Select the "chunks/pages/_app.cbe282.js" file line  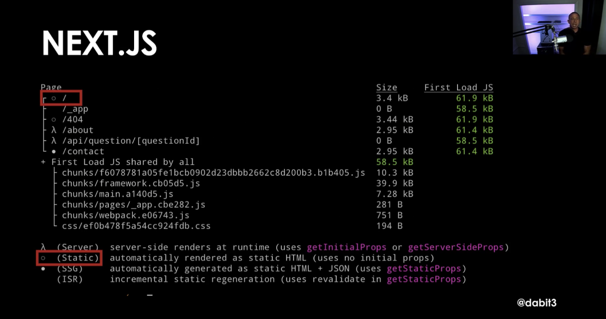[134, 205]
